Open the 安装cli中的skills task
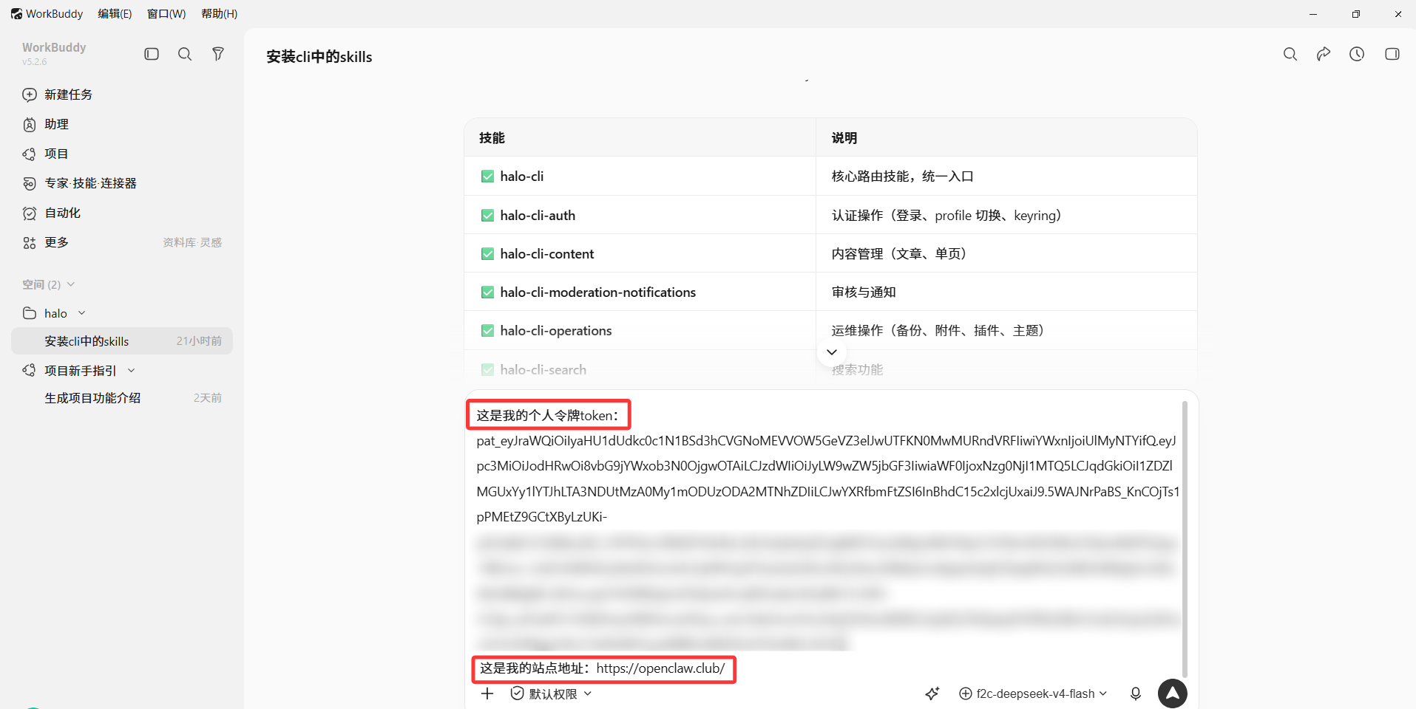 click(x=122, y=341)
